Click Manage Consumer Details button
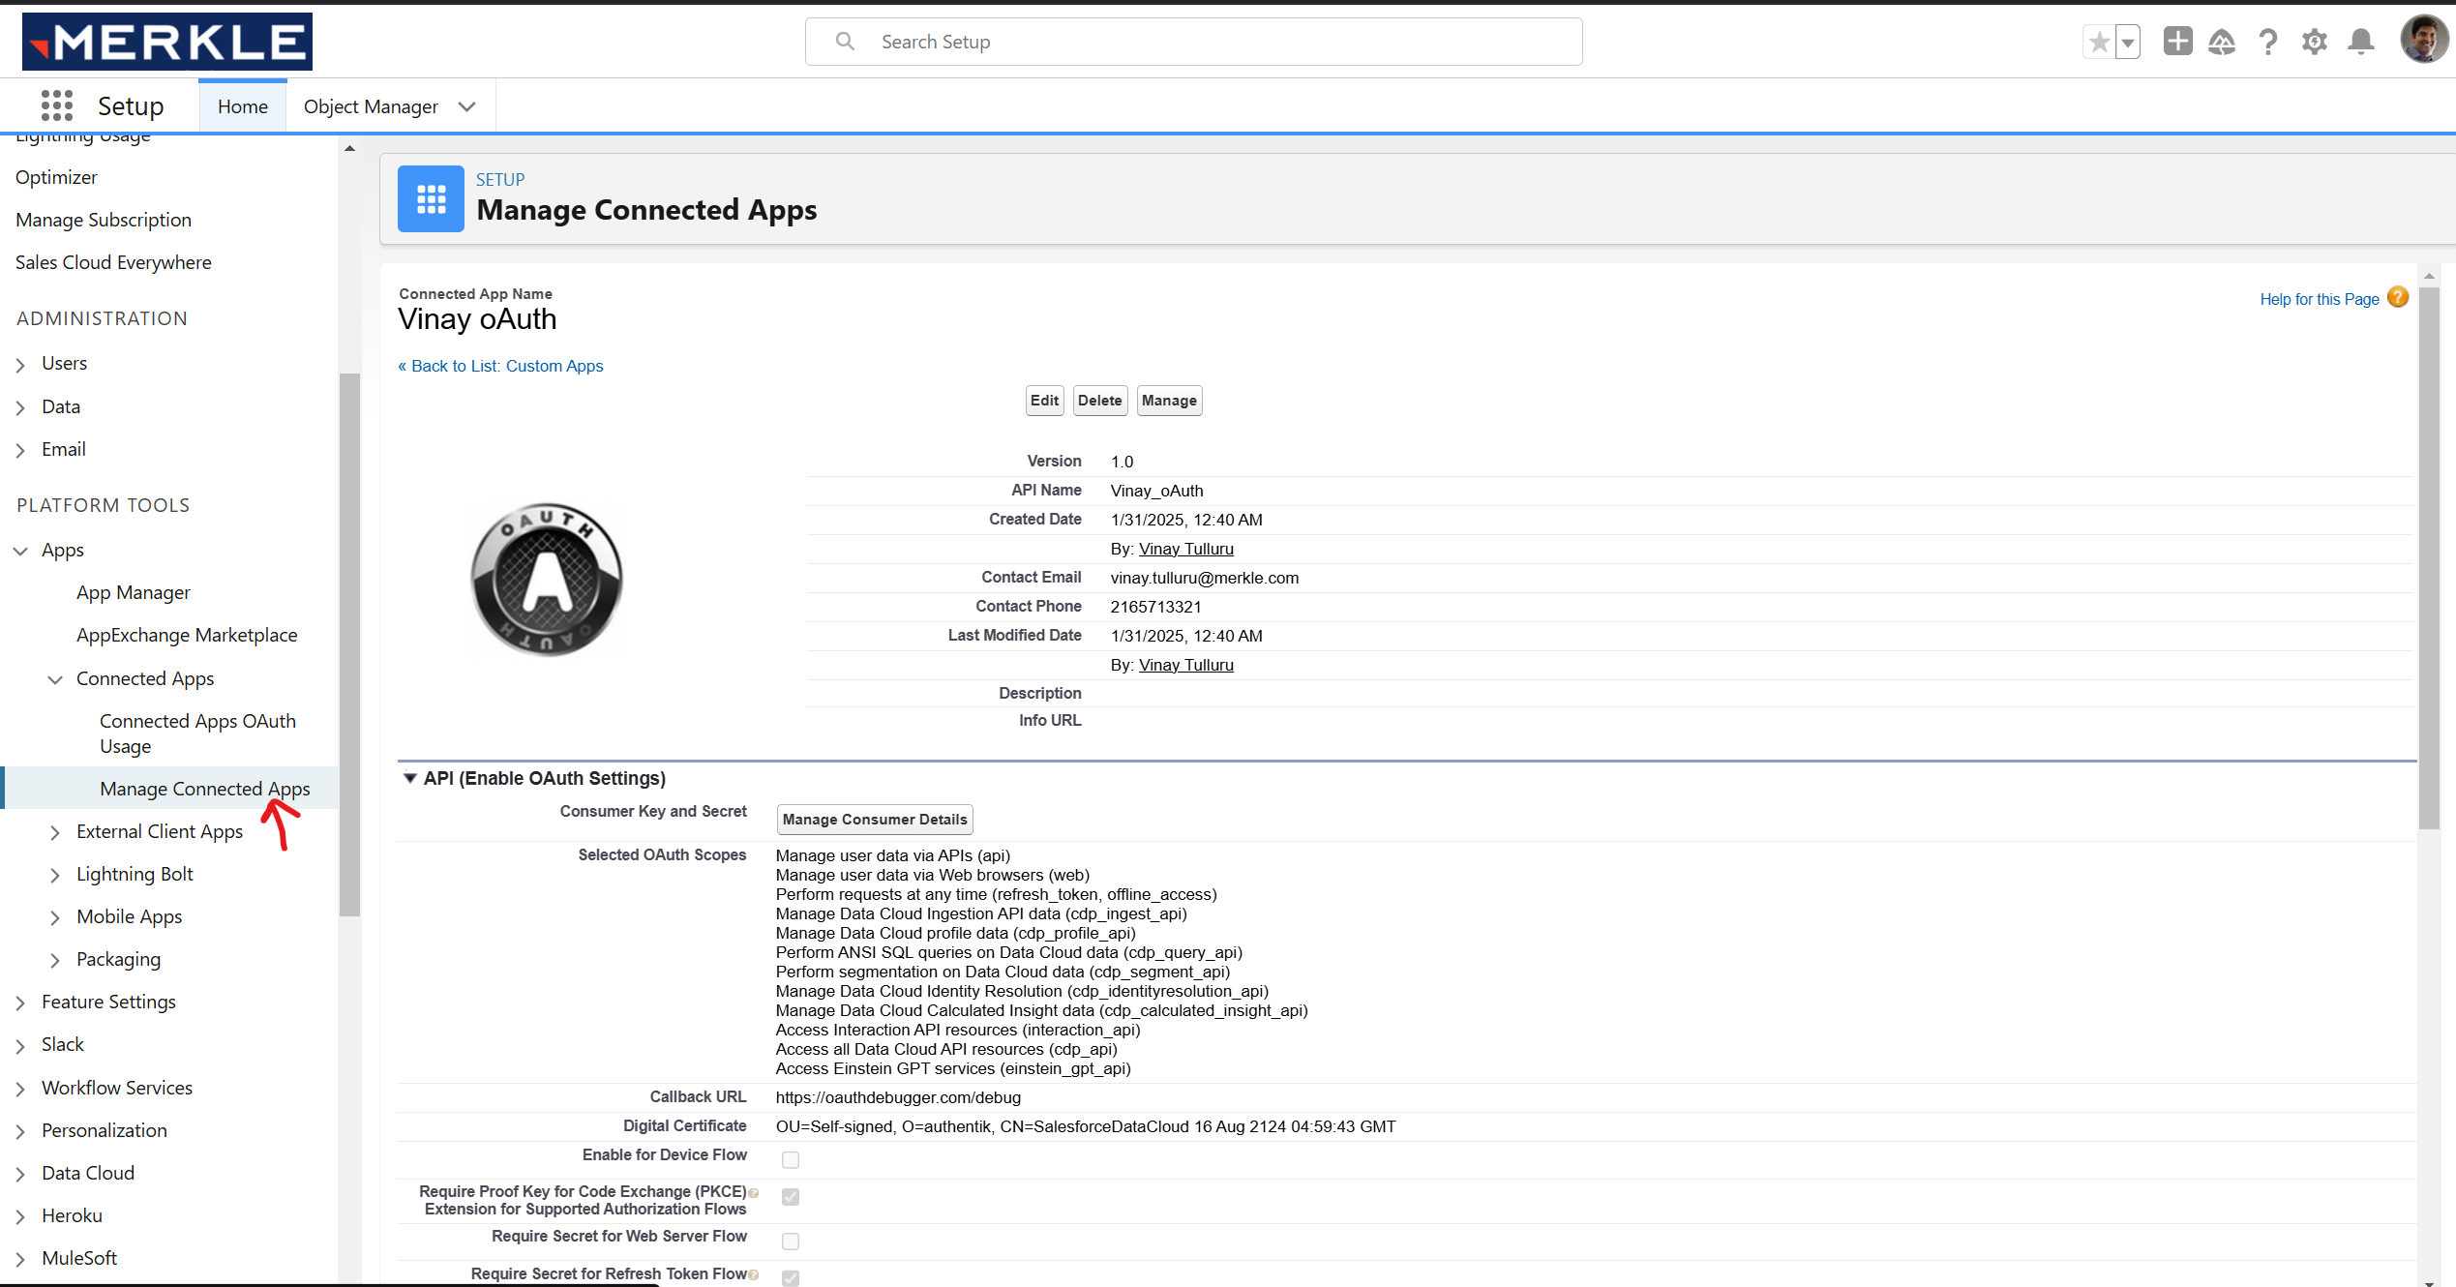 (875, 819)
